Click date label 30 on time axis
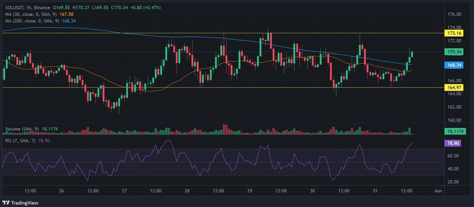The image size is (474, 207). pos(313,191)
